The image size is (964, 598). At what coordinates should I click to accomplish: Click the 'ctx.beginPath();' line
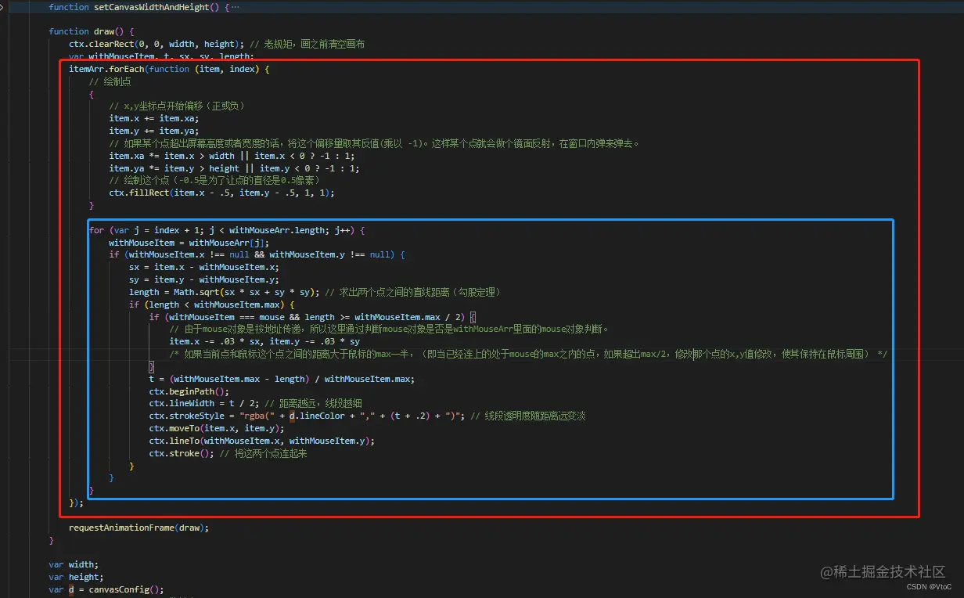click(x=189, y=391)
